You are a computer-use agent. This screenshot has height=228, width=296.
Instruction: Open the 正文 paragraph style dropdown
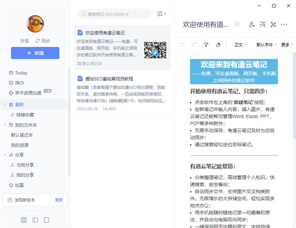click(240, 45)
